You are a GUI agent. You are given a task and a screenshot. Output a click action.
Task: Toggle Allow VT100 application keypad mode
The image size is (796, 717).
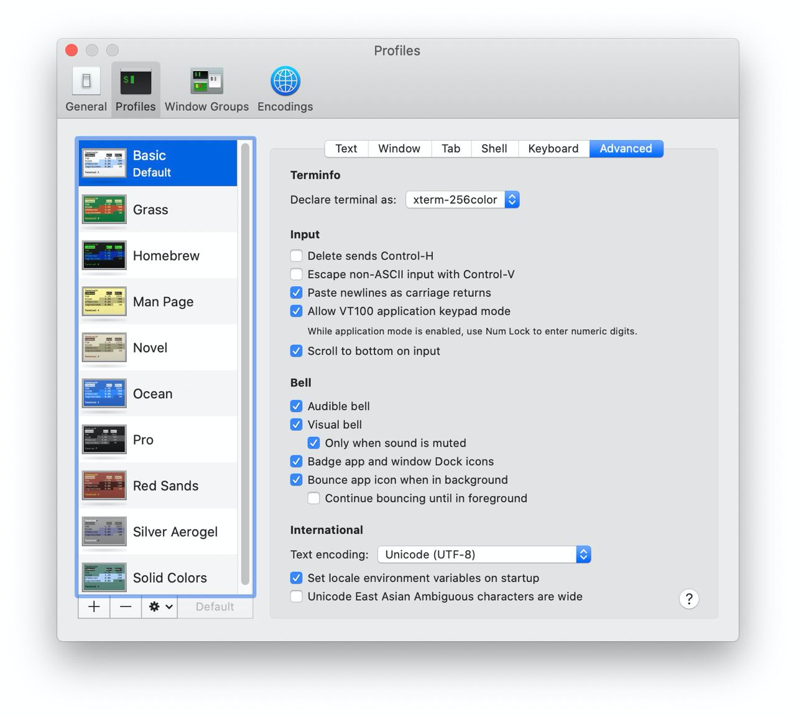(297, 311)
